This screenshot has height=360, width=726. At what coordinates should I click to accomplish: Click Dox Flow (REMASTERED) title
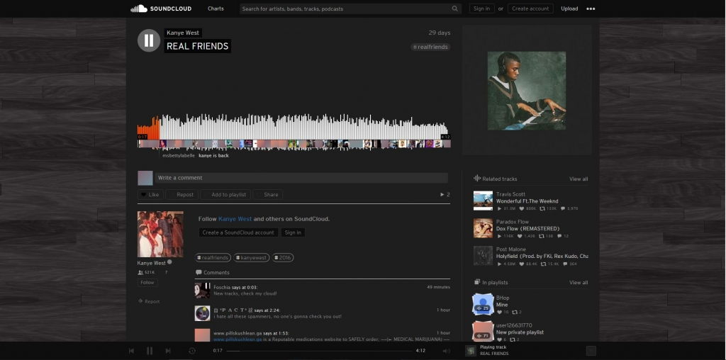click(527, 229)
